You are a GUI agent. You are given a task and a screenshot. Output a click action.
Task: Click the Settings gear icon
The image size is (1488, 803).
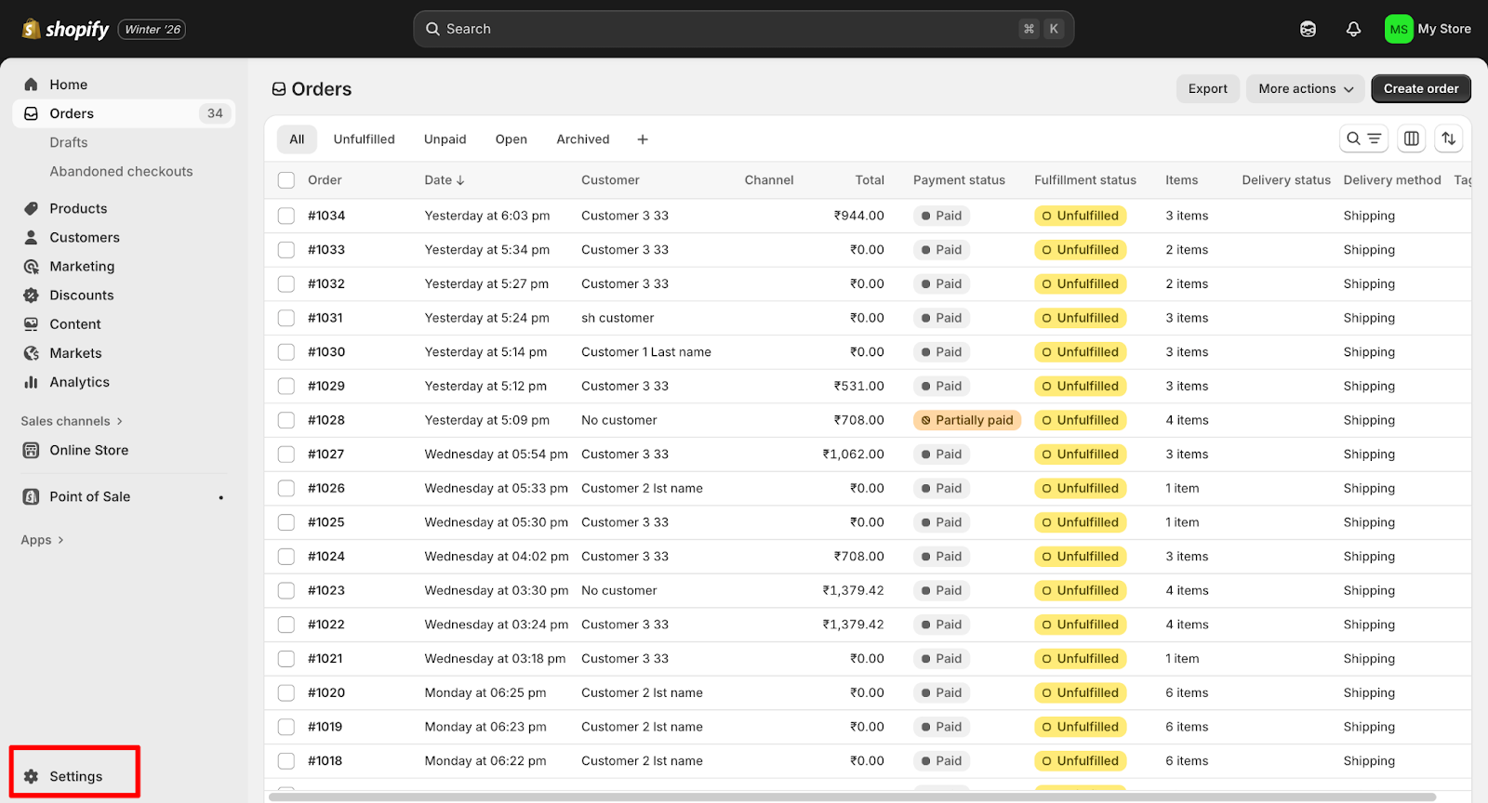tap(31, 776)
